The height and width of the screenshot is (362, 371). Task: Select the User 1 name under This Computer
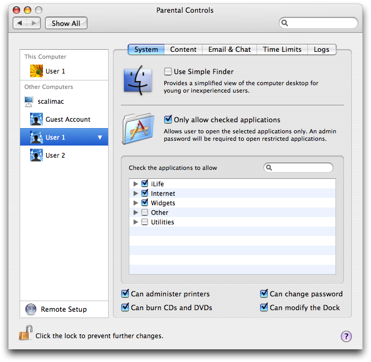(55, 71)
